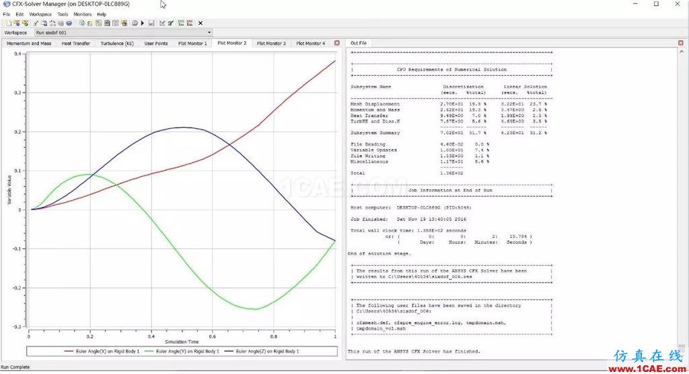This screenshot has width=689, height=374.
Task: Switch to the Turbulence (KE) tab
Action: point(117,44)
